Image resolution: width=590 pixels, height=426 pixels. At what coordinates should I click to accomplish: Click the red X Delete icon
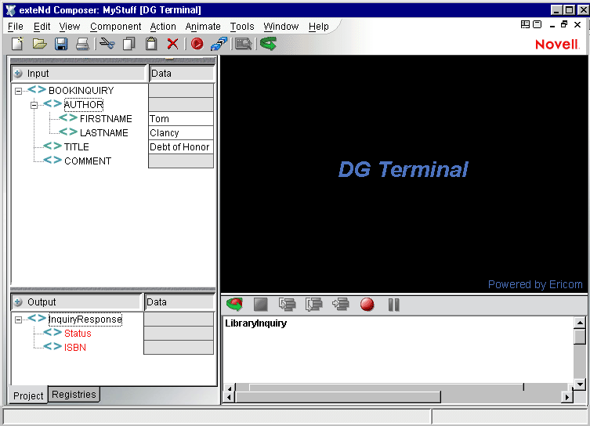(172, 44)
